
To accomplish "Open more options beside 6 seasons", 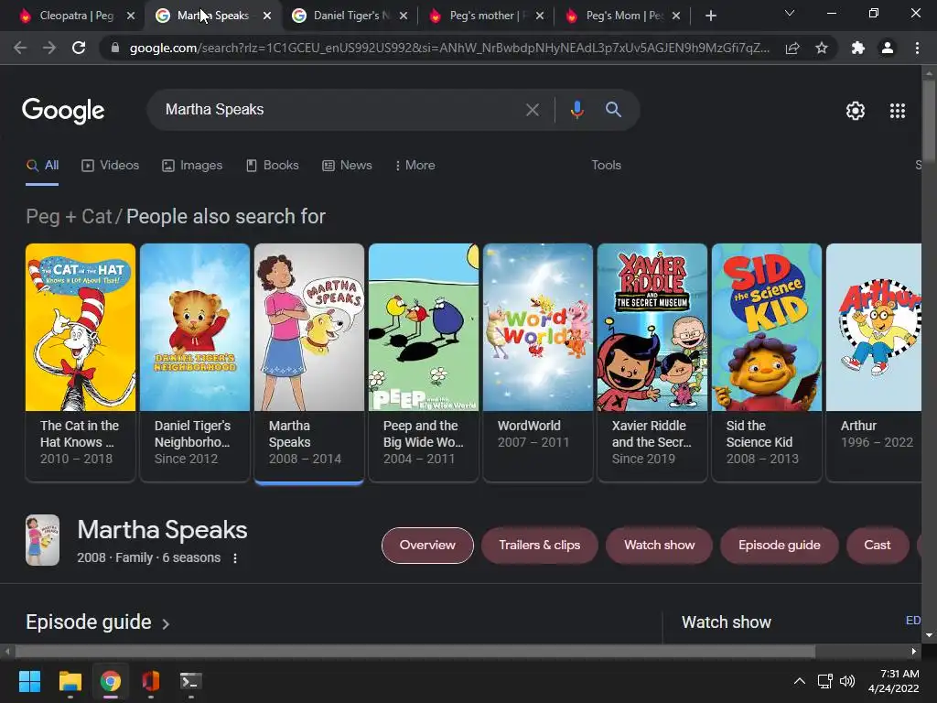I will pos(235,557).
